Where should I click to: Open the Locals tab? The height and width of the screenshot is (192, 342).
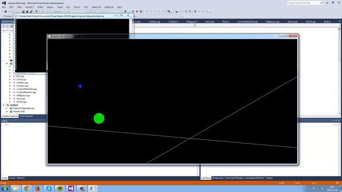12,178
